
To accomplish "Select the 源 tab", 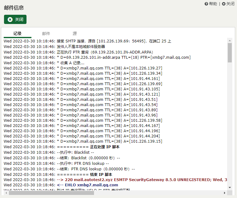I will (75, 34).
